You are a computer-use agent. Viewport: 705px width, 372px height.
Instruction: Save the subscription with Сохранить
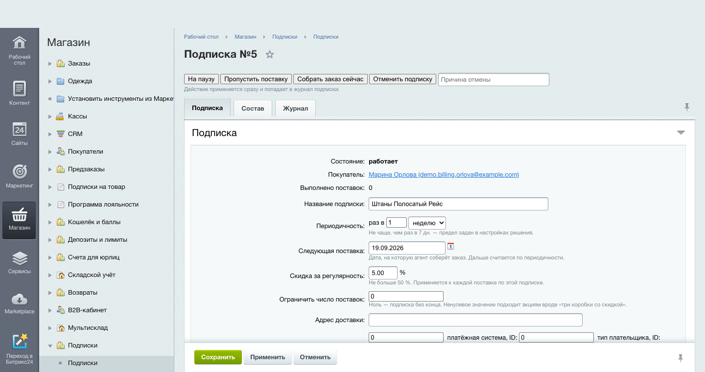[218, 357]
